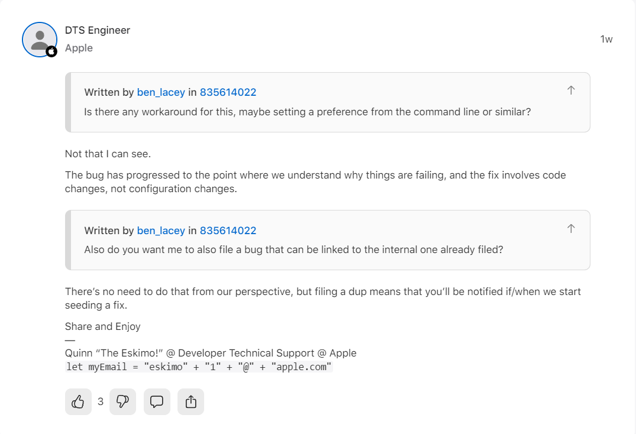Click the file a bug quote text
Screen dimensions: 636x434
point(293,250)
